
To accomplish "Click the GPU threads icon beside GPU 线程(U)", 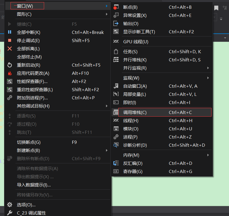I will pos(116,42).
